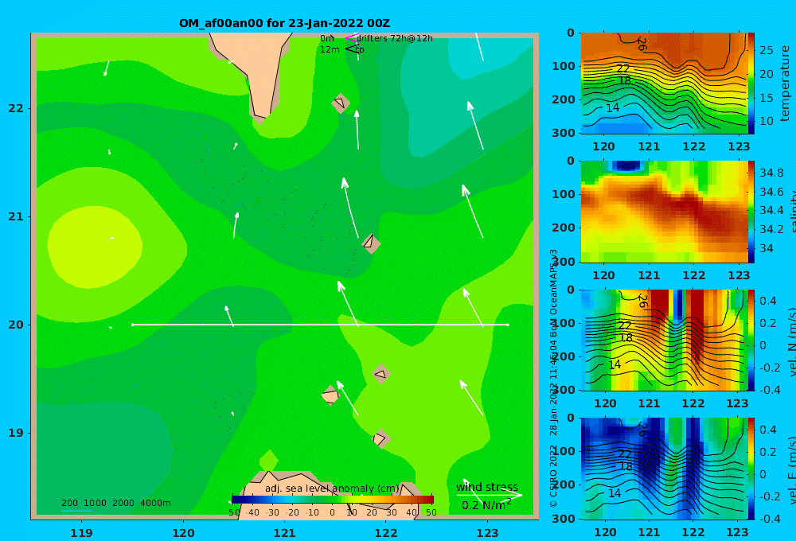Click the vertical CSIRO OceanMAPS copyright text
Viewport: 796px width, 541px height.
(x=553, y=378)
